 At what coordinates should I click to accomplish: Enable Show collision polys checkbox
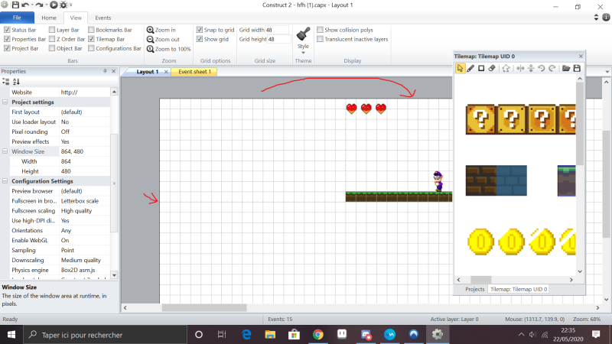pyautogui.click(x=320, y=30)
